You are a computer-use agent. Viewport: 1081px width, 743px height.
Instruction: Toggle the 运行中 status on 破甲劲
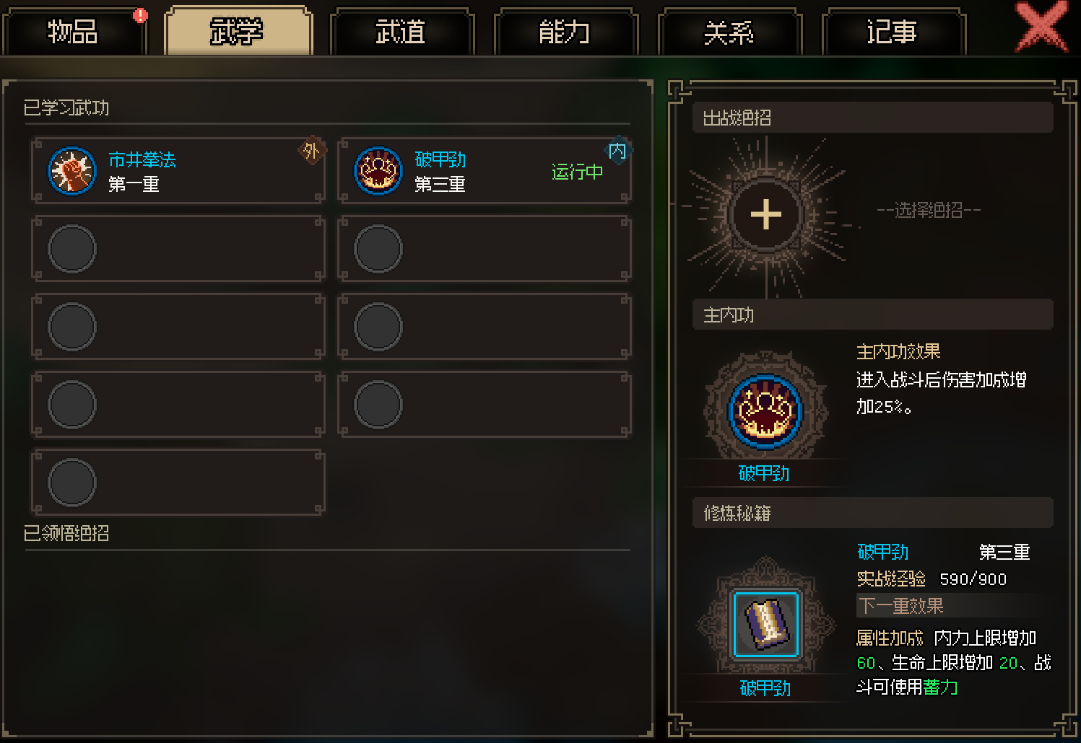click(x=577, y=172)
